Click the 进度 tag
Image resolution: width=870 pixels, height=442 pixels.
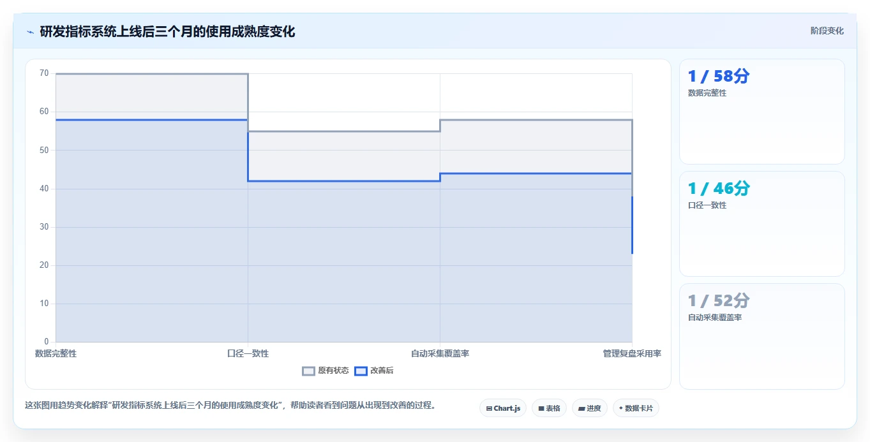pos(590,408)
